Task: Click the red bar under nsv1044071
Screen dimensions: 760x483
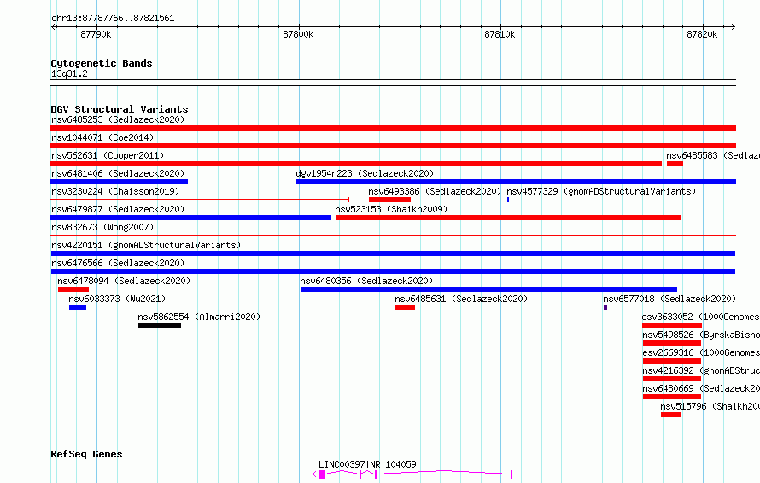Action: point(393,146)
